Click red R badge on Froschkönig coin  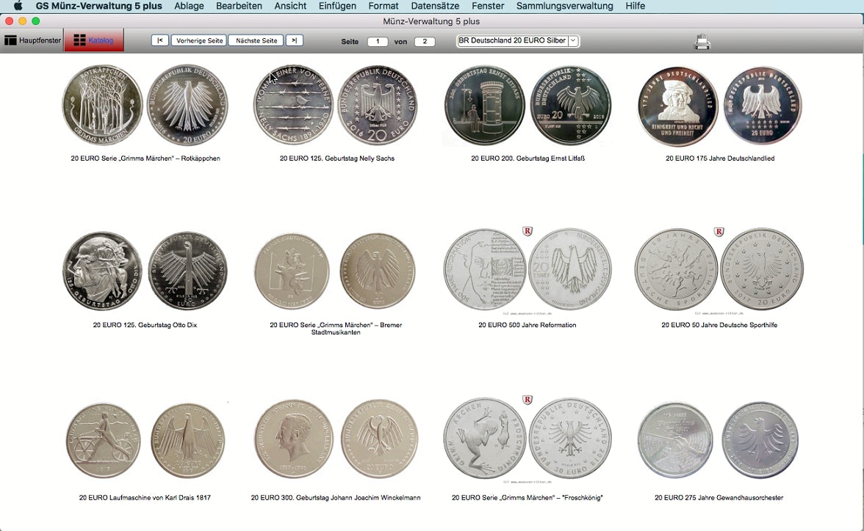pos(527,400)
